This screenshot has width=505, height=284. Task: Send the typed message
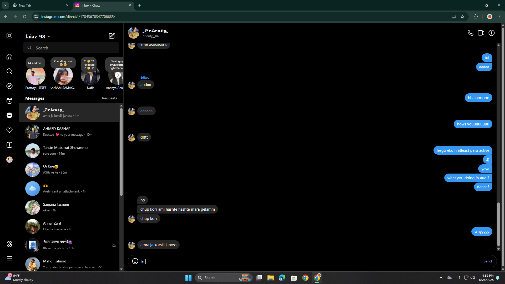[x=487, y=261]
